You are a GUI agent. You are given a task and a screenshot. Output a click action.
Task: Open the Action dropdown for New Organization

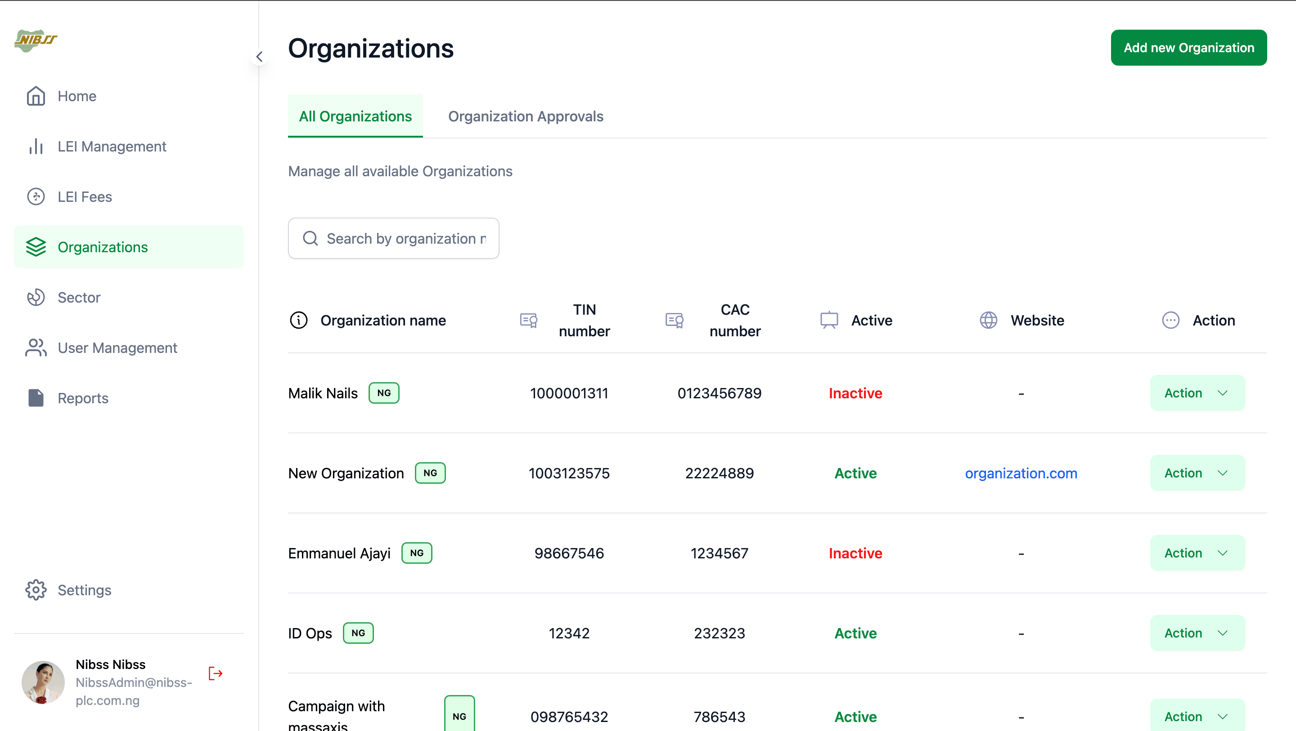(1197, 472)
